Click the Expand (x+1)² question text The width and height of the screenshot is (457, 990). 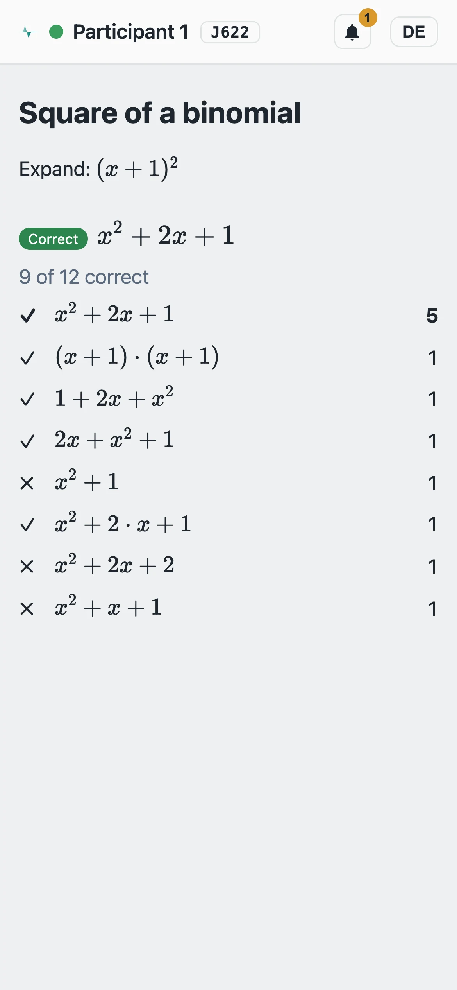coord(98,169)
